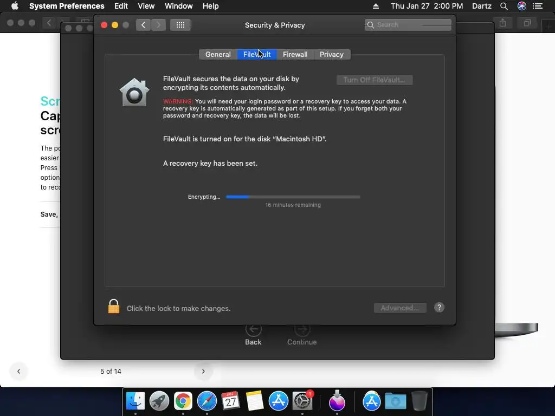
Task: Open the Trash in the Dock
Action: [x=419, y=401]
